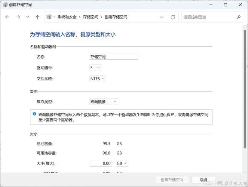
Task: Click the 创建存储空间 button
Action: click(x=172, y=180)
